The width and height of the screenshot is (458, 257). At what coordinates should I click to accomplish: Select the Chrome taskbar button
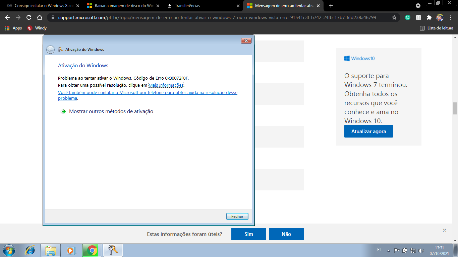[92, 250]
